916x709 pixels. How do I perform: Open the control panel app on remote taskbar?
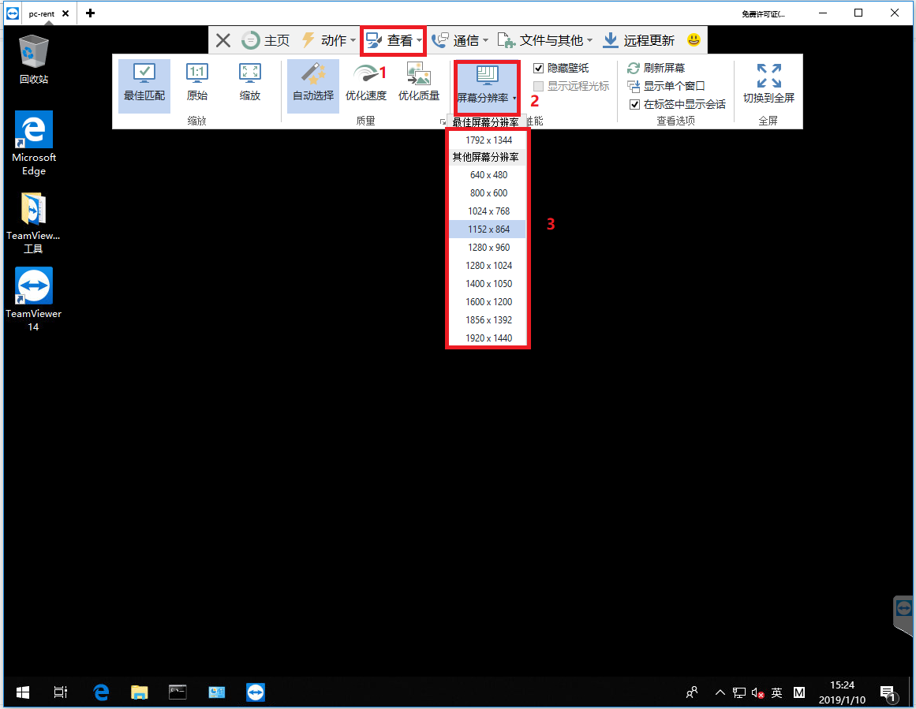tap(217, 692)
